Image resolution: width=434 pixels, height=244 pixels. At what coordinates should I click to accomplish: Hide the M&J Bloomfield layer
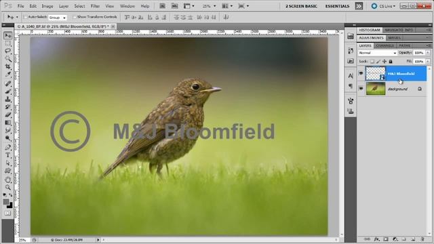(x=361, y=73)
